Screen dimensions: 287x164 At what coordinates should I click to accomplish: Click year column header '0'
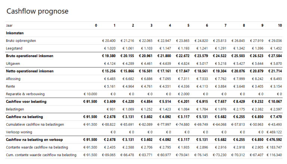coord(96,25)
